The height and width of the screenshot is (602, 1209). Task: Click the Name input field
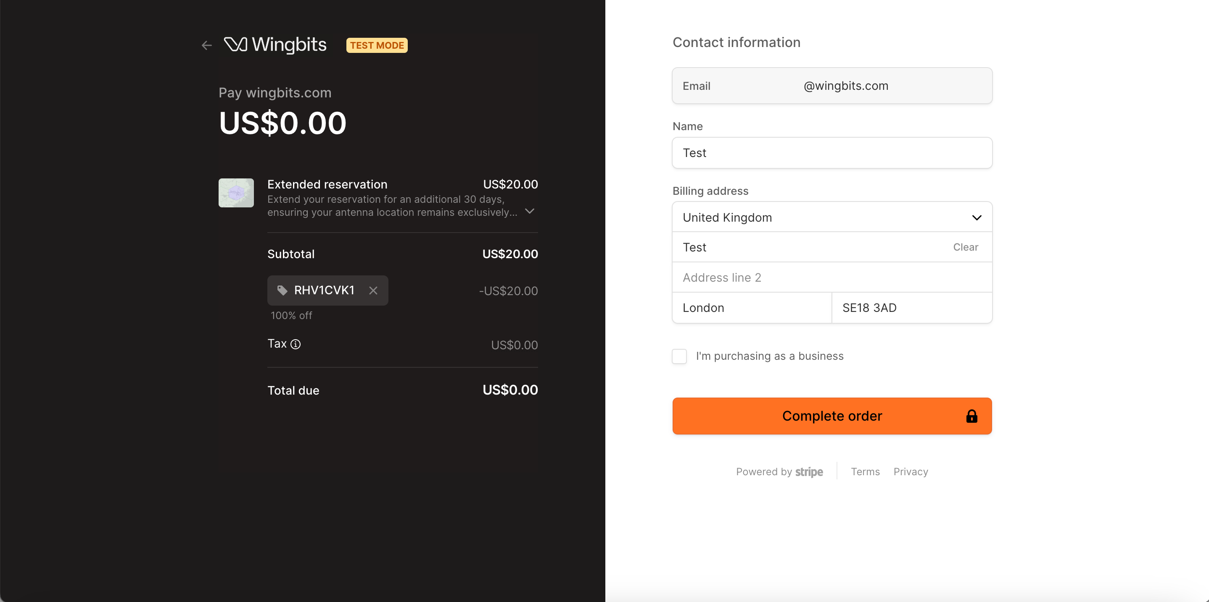832,153
